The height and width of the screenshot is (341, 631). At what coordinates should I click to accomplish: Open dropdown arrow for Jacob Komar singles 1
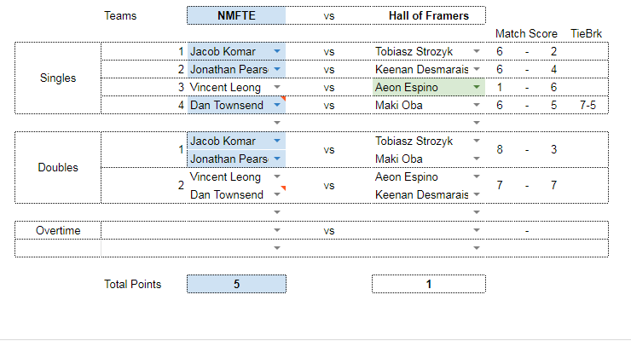point(277,51)
